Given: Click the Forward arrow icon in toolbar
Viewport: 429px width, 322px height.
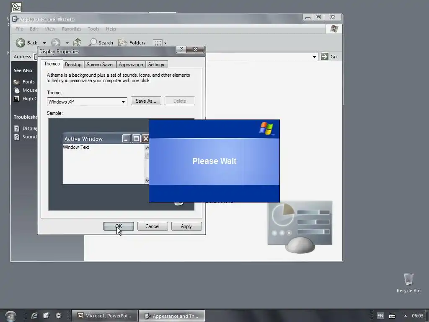Looking at the screenshot, I should pyautogui.click(x=56, y=43).
